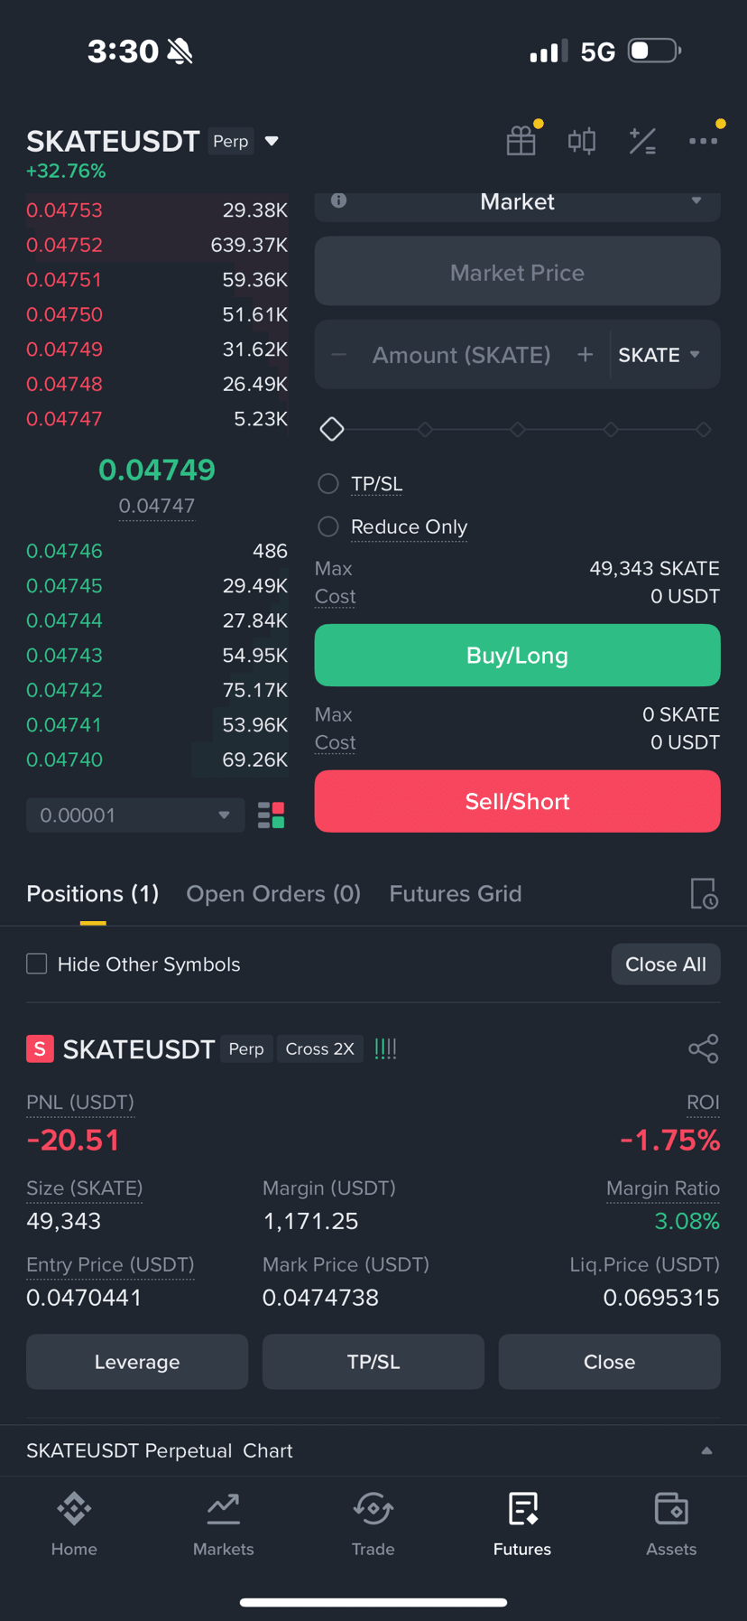The height and width of the screenshot is (1621, 747).
Task: Open the calculator percent icon
Action: 642,141
